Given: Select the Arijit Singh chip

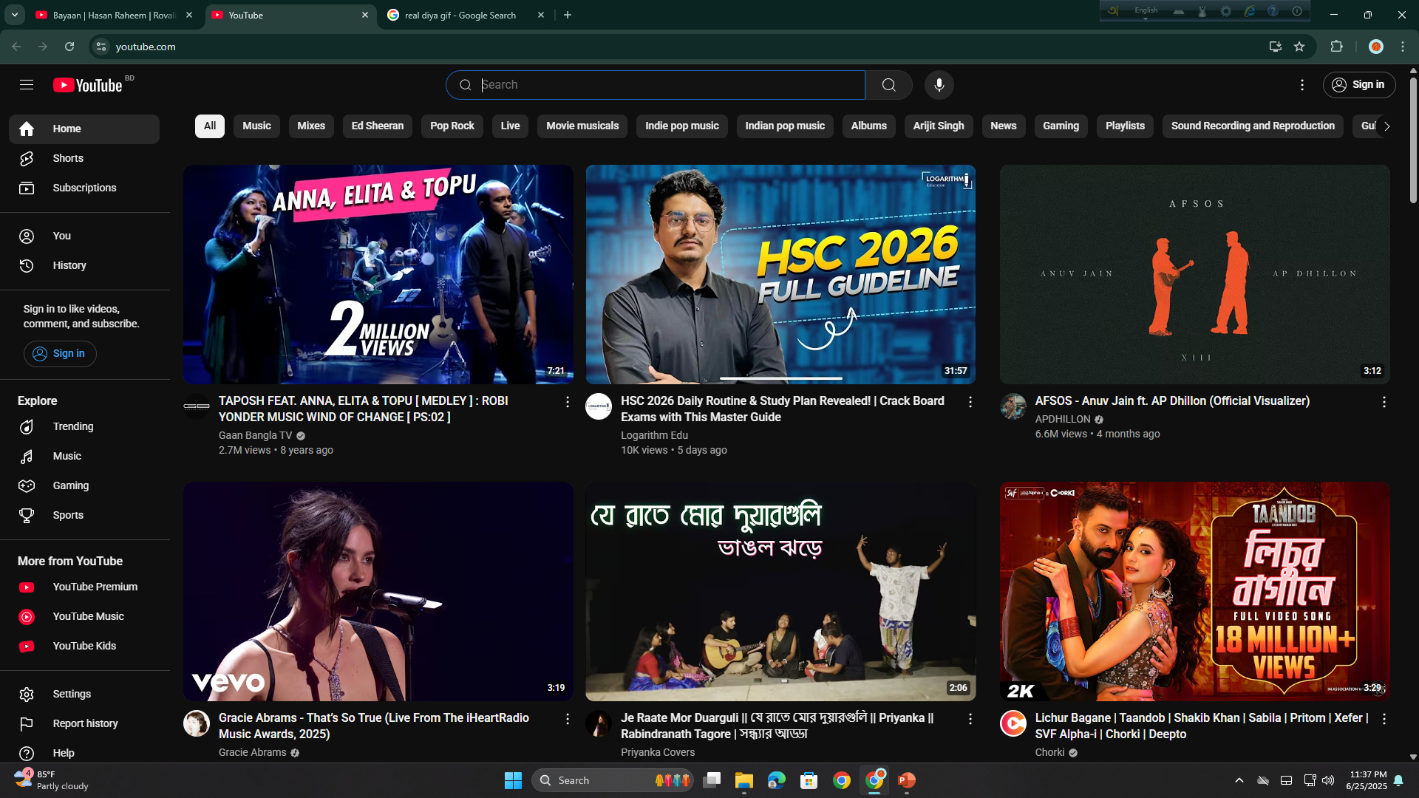Looking at the screenshot, I should [x=939, y=126].
